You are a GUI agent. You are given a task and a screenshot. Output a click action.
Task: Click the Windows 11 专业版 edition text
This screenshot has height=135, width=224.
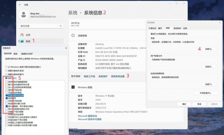pyautogui.click(x=105, y=96)
